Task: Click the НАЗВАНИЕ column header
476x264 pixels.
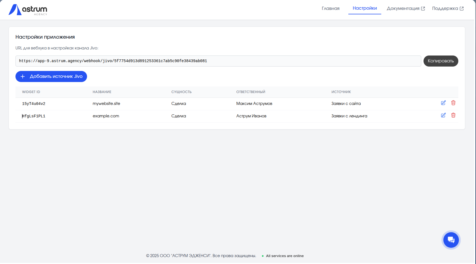Action: click(x=102, y=92)
